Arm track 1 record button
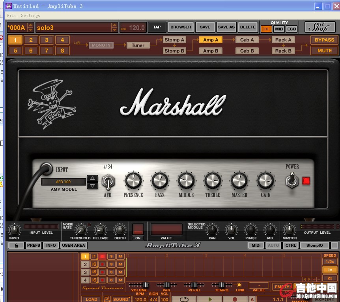Screen dimensions: 340x302 coord(102,257)
